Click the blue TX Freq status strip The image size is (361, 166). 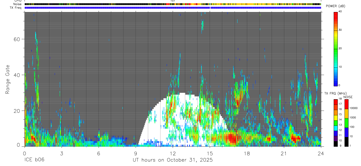[x=173, y=8]
